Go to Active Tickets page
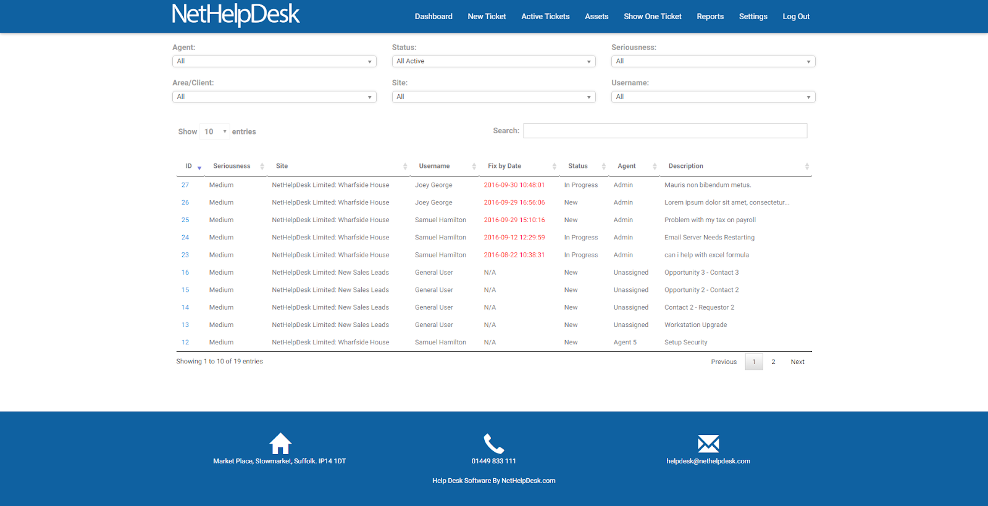The width and height of the screenshot is (988, 506). pos(545,17)
